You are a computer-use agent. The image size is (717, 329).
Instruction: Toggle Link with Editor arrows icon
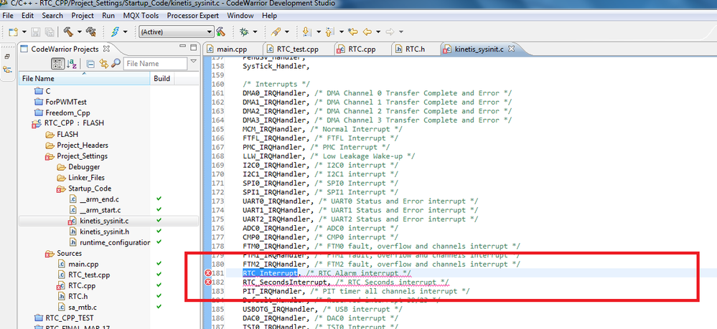tap(104, 64)
